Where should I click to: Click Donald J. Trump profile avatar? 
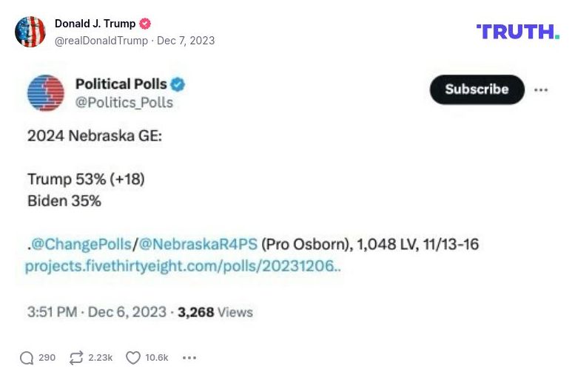click(30, 32)
